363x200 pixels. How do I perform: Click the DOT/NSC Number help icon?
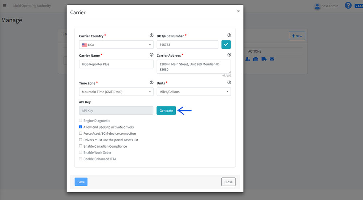(x=229, y=36)
